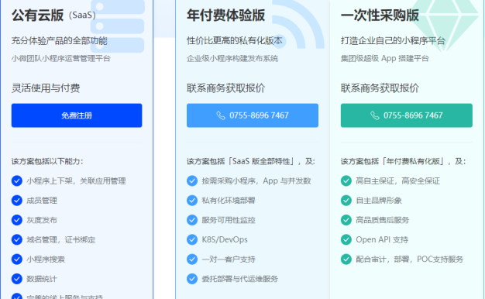Viewport: 485px width, 299px height.
Task: Click check icon beside 私有化环境部署
Action: pos(192,201)
